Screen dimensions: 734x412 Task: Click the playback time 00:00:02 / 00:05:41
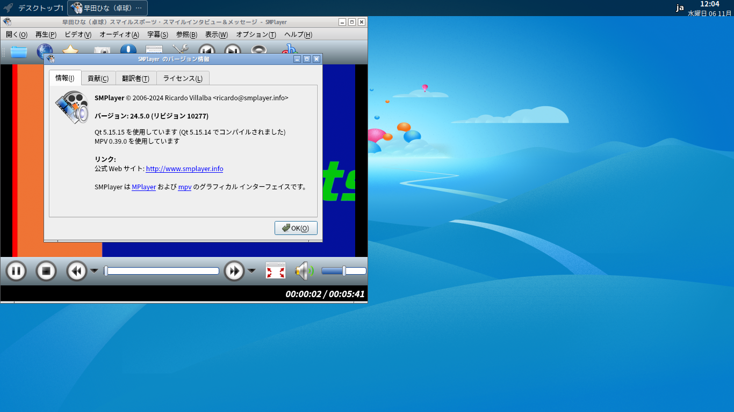pos(325,294)
